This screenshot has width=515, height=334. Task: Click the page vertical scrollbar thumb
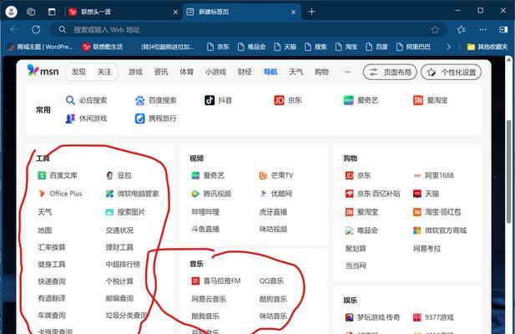pos(508,171)
